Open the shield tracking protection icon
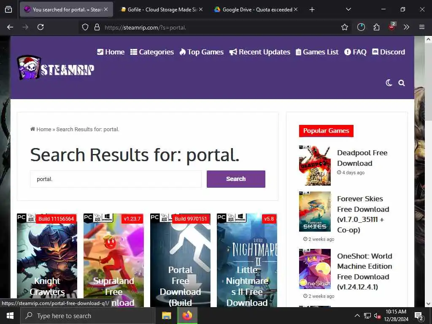432x324 pixels. pyautogui.click(x=85, y=27)
